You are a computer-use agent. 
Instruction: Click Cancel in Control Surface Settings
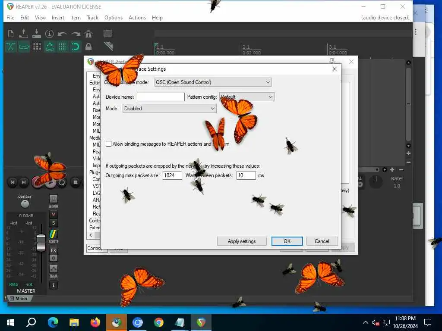322,241
